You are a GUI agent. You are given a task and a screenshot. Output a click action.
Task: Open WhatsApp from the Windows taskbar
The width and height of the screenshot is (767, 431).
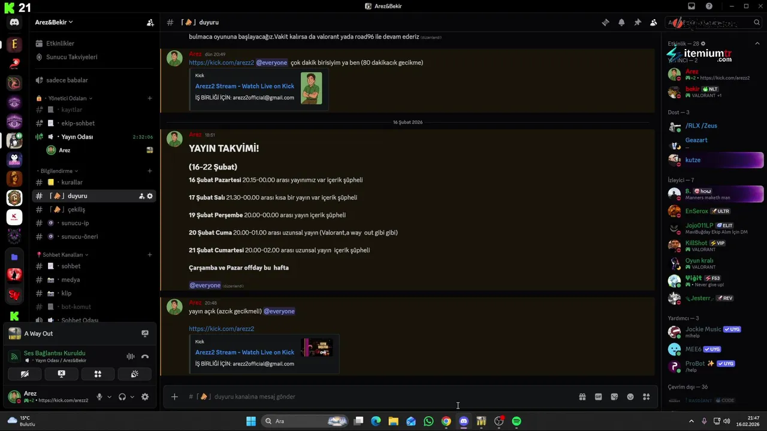click(428, 421)
